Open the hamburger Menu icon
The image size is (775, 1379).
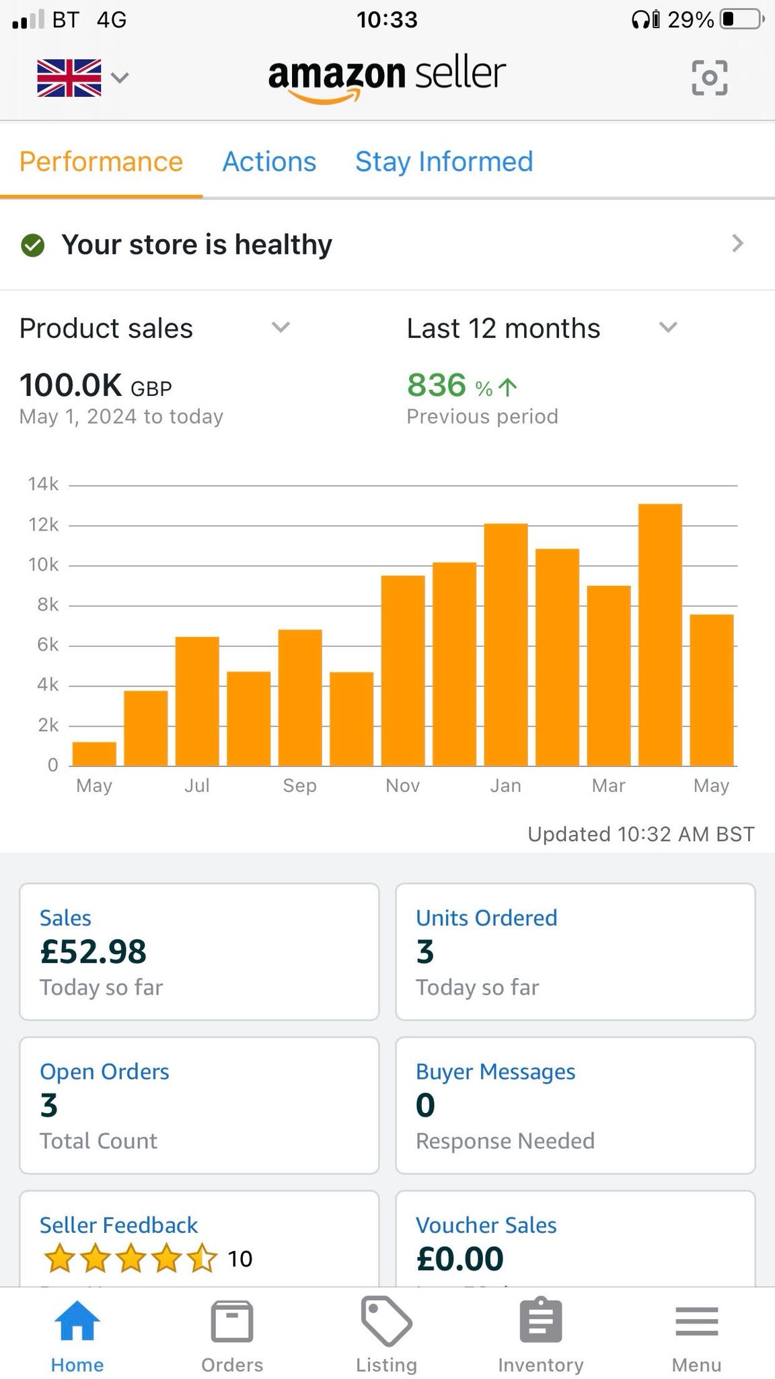[697, 1321]
